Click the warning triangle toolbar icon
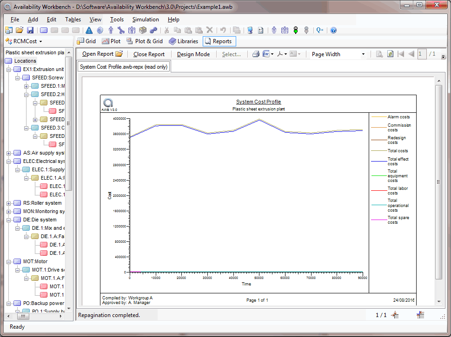Image resolution: width=451 pixels, height=337 pixels. click(x=89, y=30)
